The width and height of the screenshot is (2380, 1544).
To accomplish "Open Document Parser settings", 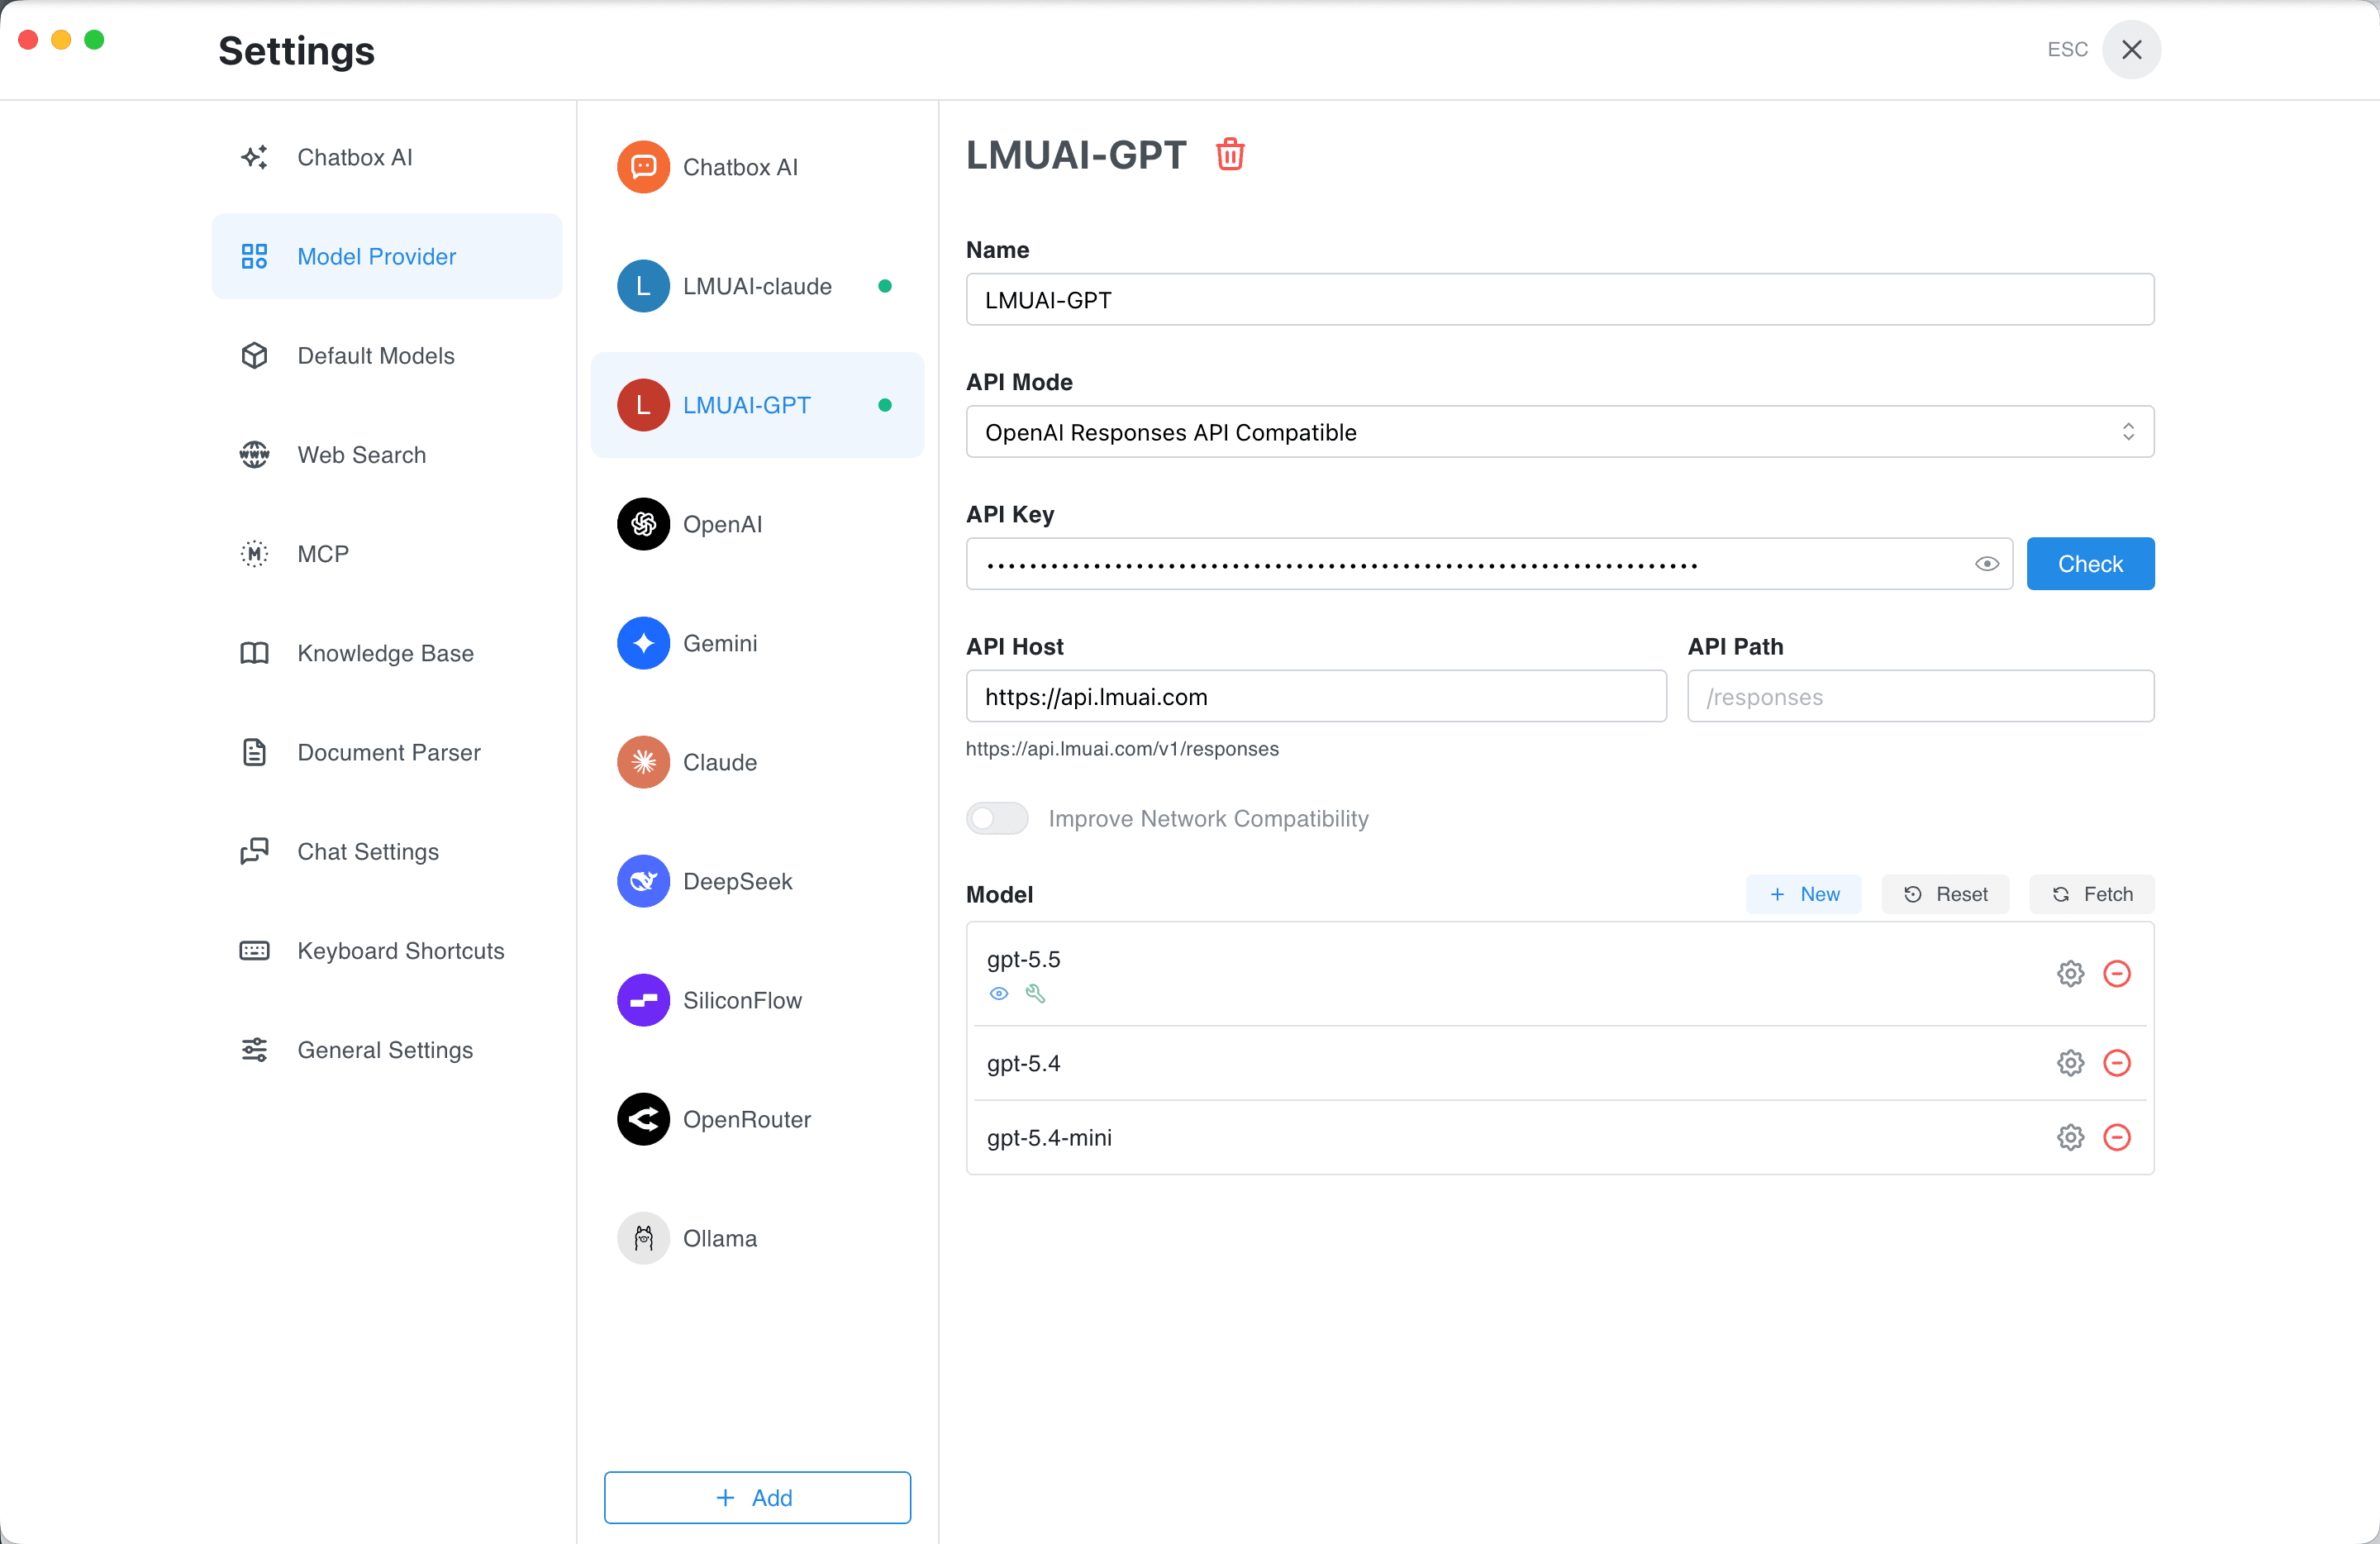I will pyautogui.click(x=386, y=752).
